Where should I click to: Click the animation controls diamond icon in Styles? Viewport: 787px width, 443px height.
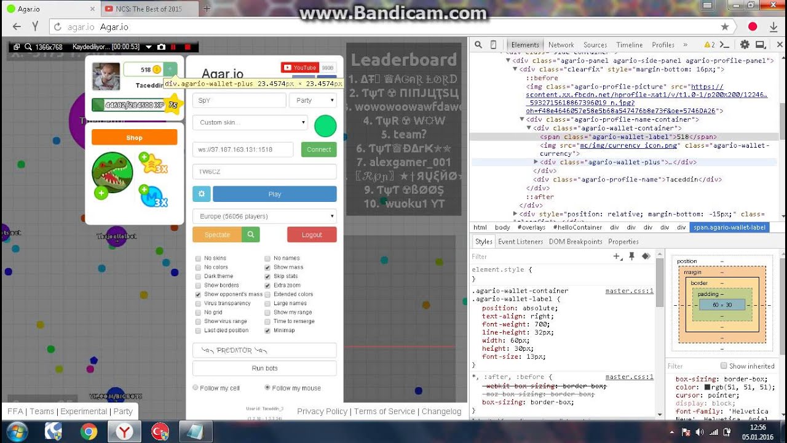click(x=646, y=256)
